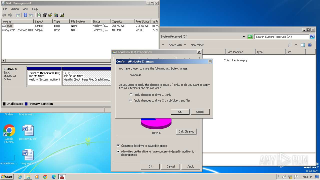Switch to Disk Management taskbar button

[x=62, y=177]
